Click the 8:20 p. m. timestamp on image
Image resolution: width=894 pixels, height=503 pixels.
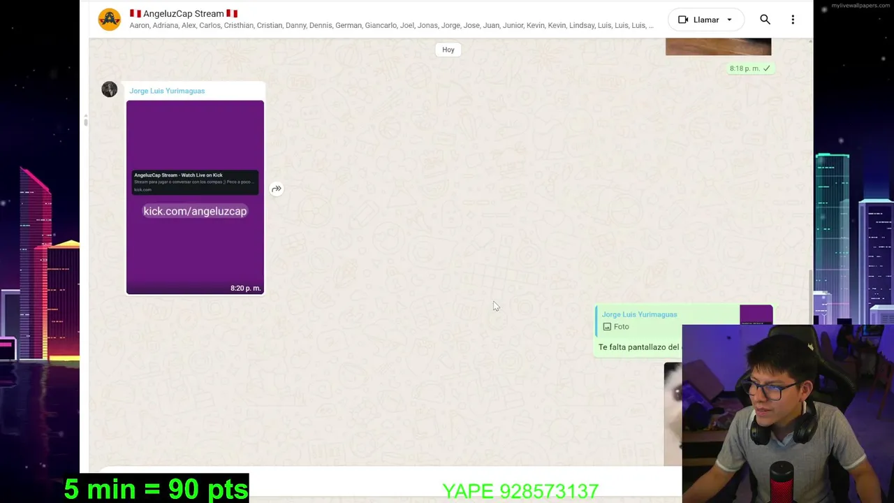pyautogui.click(x=245, y=288)
